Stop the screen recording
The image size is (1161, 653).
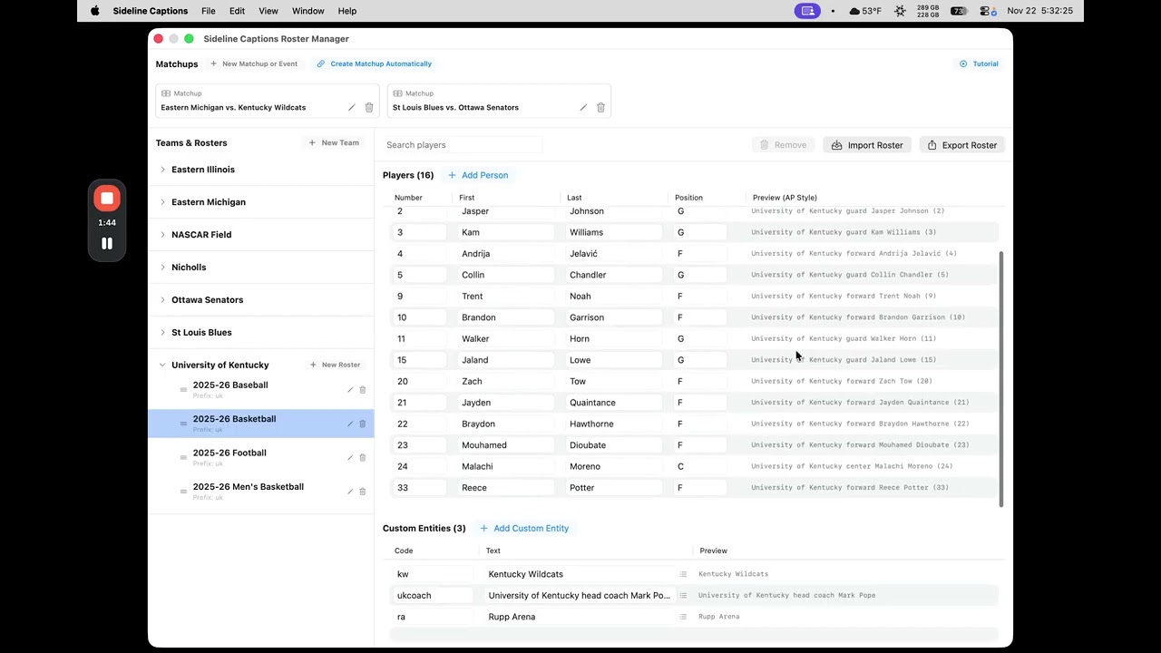pos(107,199)
